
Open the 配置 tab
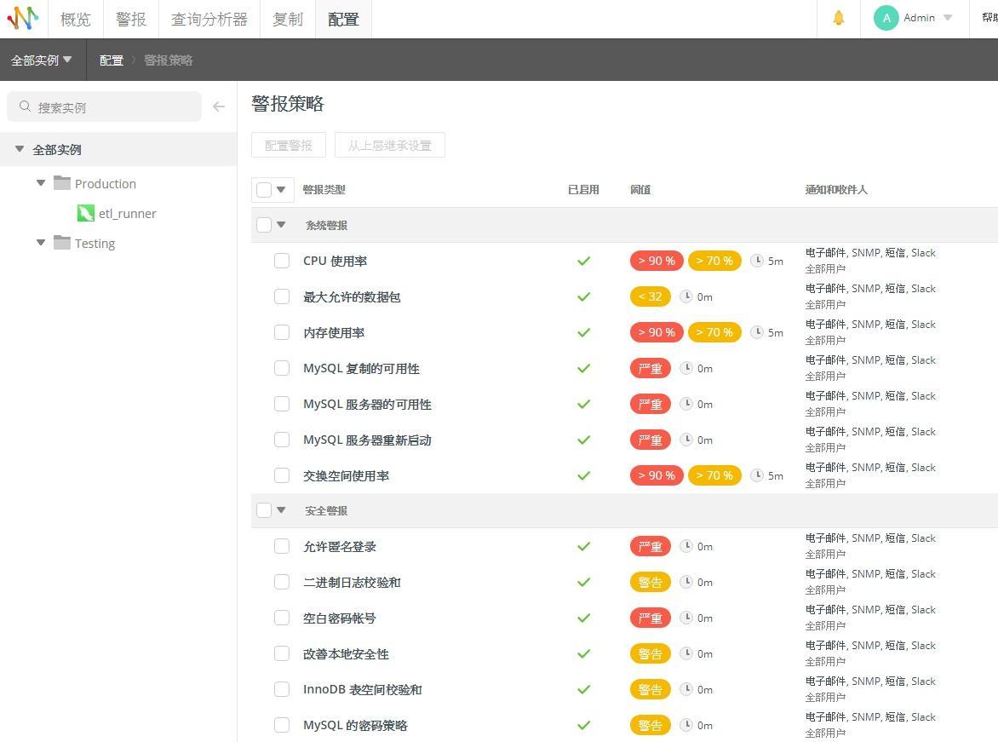[344, 19]
